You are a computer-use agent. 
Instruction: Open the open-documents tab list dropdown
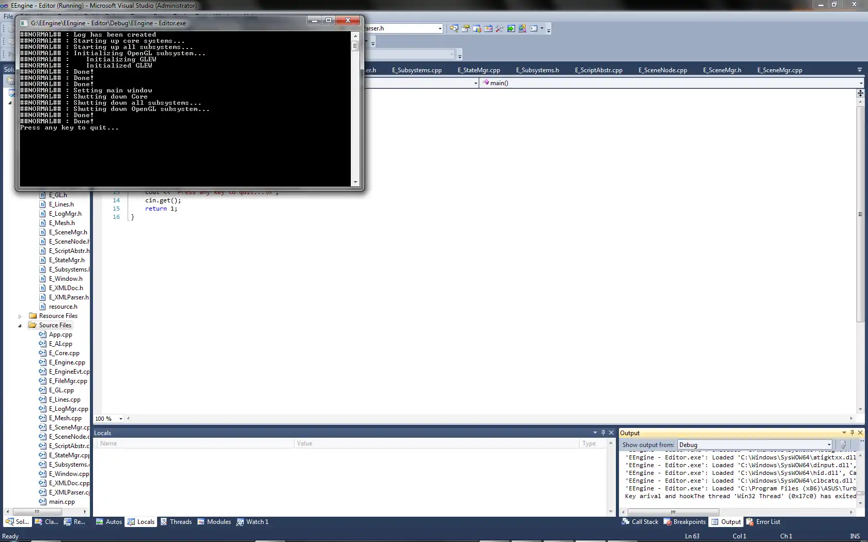[860, 70]
